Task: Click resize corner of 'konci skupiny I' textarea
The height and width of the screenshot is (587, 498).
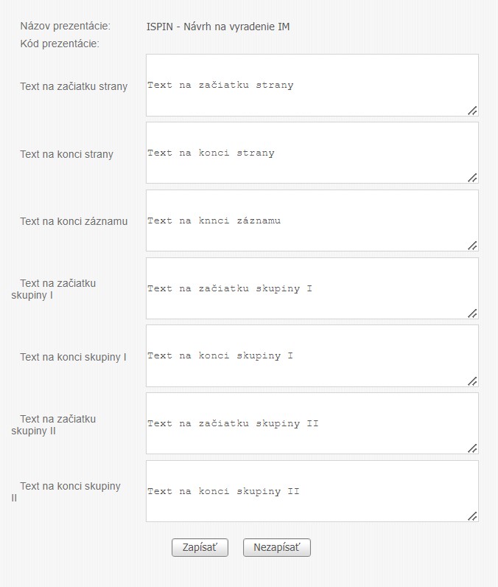Action: tap(472, 381)
